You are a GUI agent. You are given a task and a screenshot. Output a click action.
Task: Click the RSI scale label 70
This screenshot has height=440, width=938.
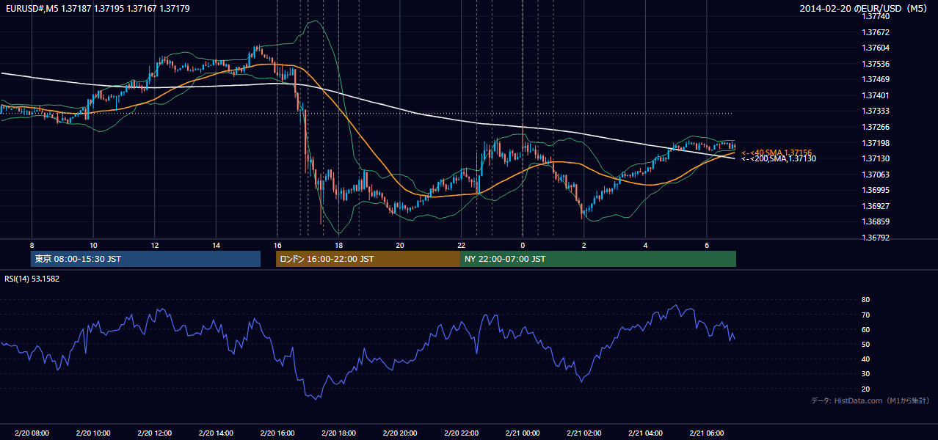point(866,315)
